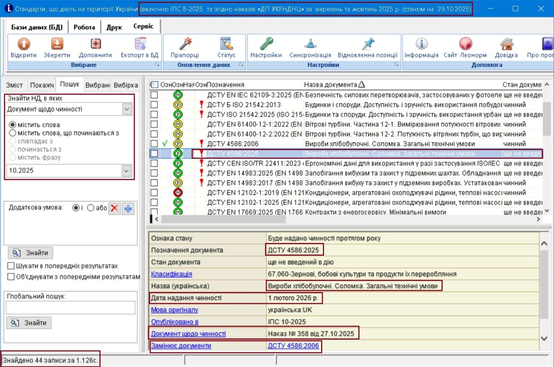This screenshot has height=367, width=554.
Task: Open the Друк ribbon tab
Action: 114,27
